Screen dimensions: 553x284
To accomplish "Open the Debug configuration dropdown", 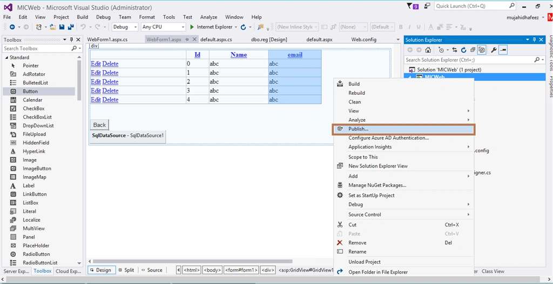I will click(125, 27).
